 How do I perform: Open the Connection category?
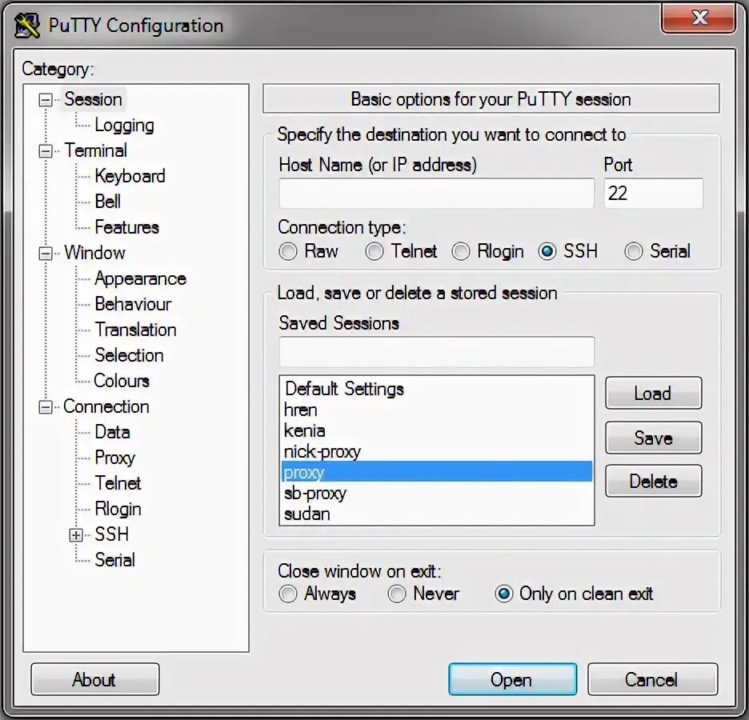106,406
